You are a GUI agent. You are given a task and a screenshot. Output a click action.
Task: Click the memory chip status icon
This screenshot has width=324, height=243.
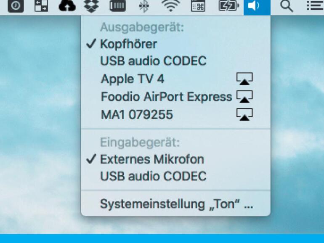point(117,5)
